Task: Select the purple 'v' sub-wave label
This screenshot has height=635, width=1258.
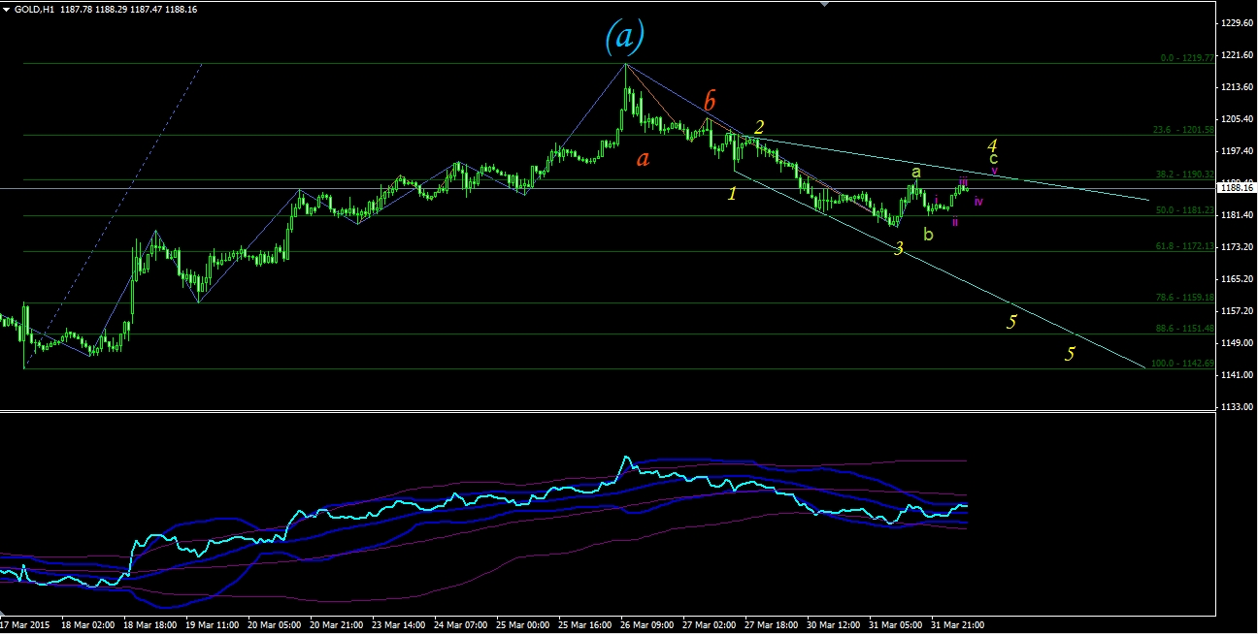Action: point(995,170)
